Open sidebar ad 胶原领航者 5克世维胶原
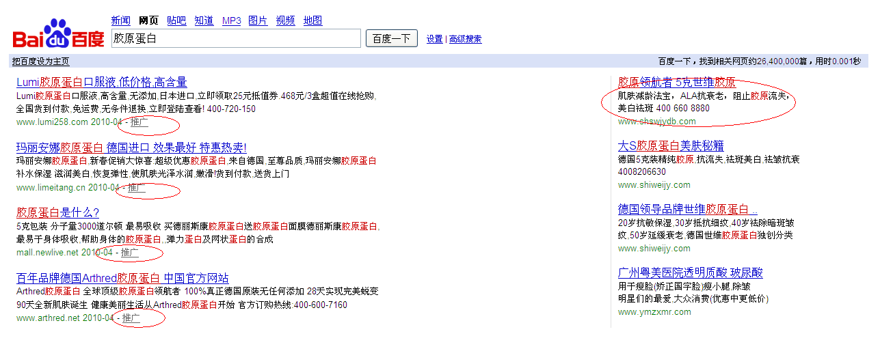 point(677,83)
